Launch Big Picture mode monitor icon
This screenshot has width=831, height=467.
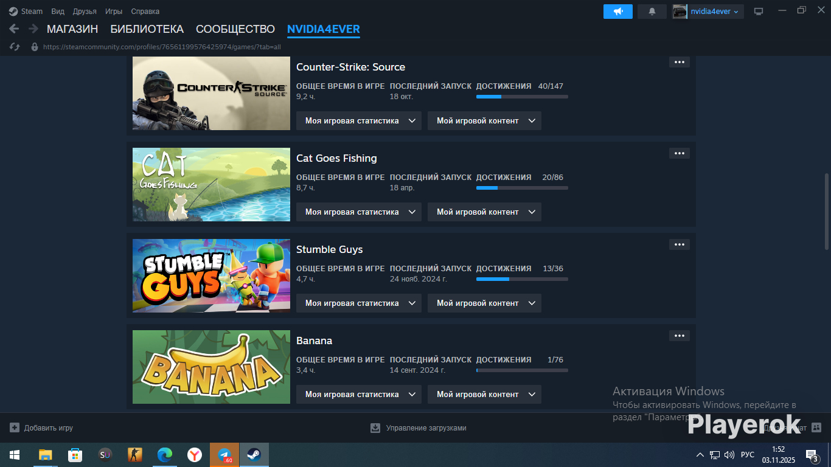[759, 12]
